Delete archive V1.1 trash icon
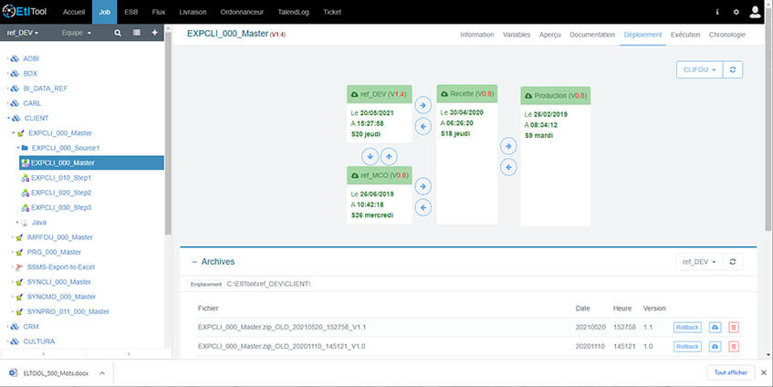773x387 pixels. tap(734, 328)
